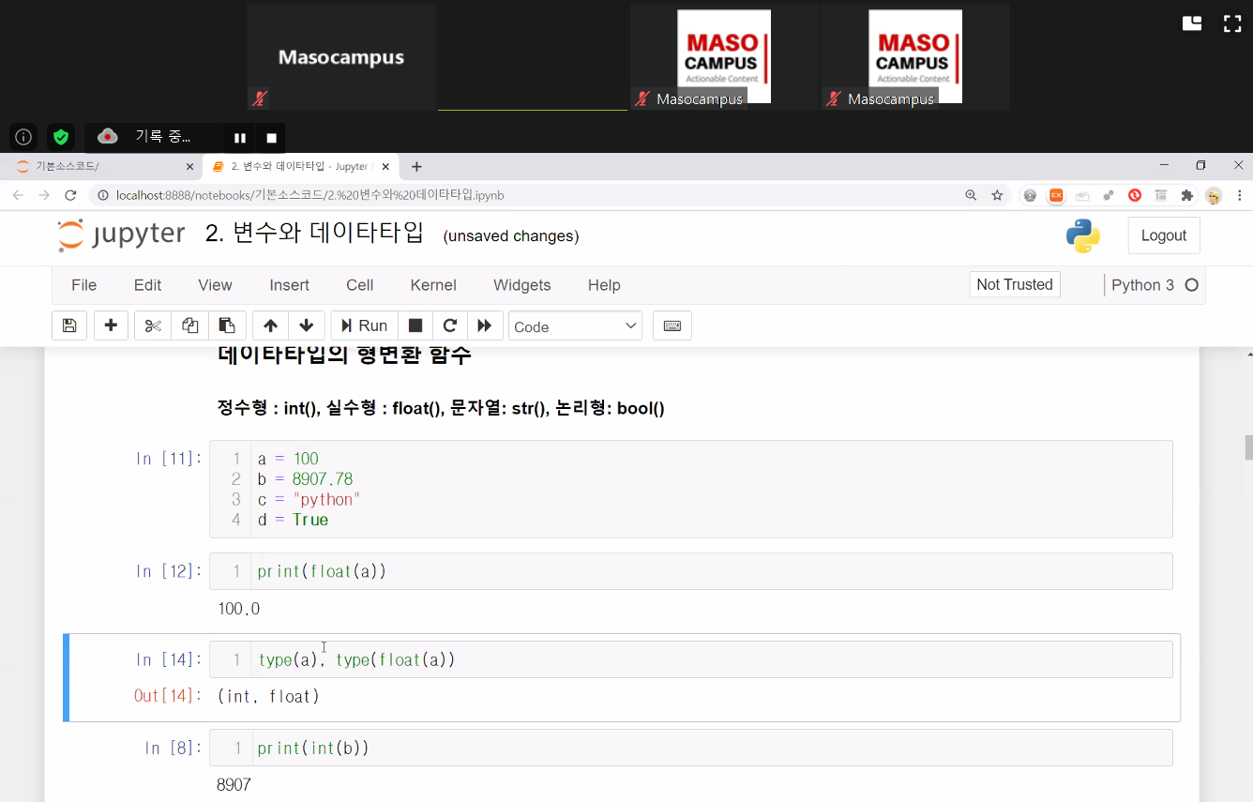Interrupt the kernel with the stop icon

coord(415,325)
